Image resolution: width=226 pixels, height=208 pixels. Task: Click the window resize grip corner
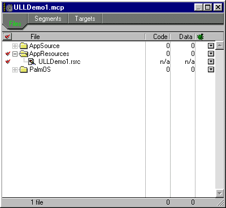(x=220, y=202)
